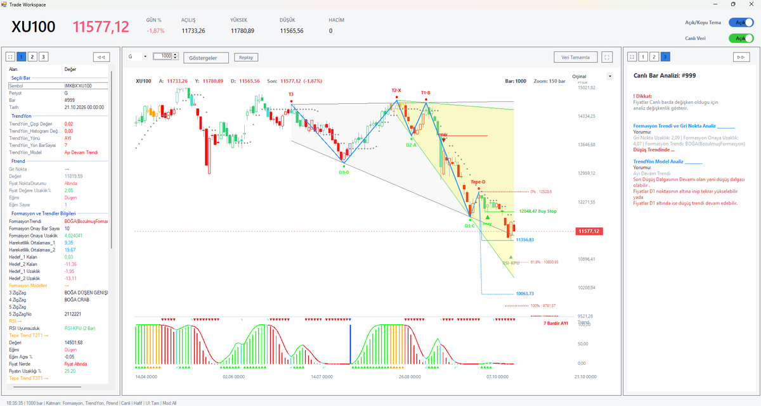Open the G period dropdown
Image resolution: width=761 pixels, height=406 pixels.
[x=138, y=56]
